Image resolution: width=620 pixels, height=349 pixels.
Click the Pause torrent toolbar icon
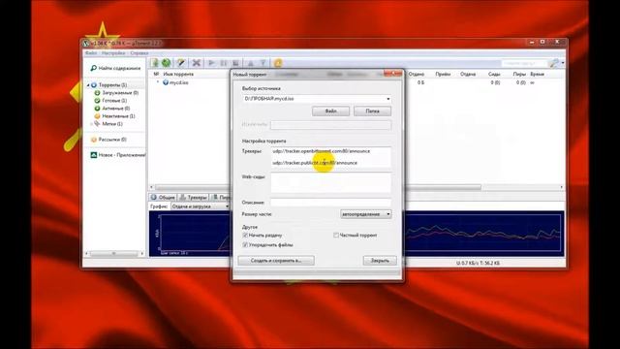tap(224, 63)
